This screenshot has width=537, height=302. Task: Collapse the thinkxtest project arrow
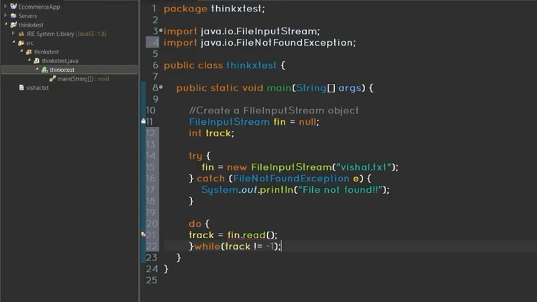coord(6,24)
